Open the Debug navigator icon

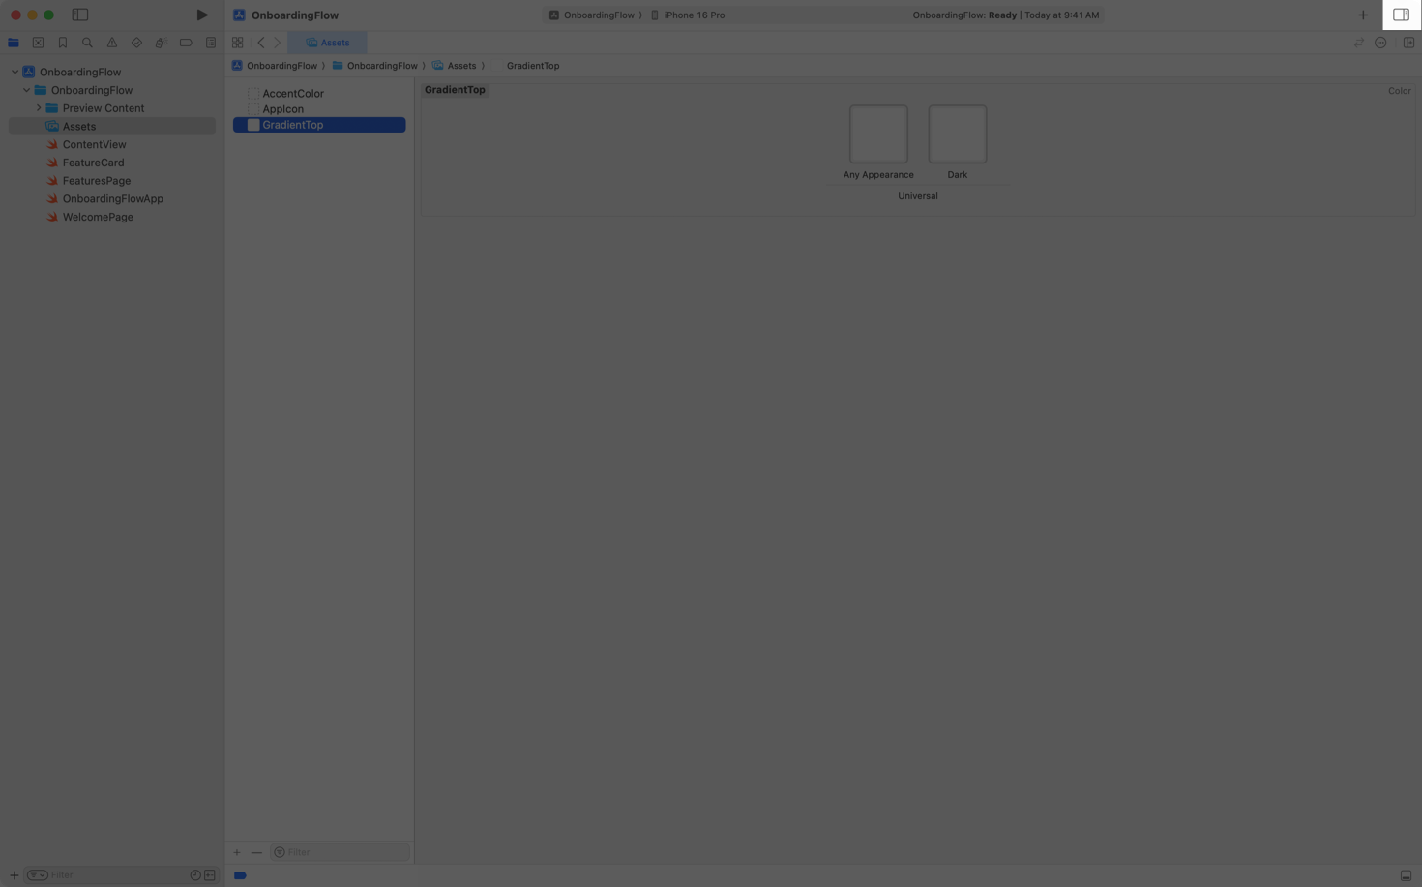[x=161, y=43]
